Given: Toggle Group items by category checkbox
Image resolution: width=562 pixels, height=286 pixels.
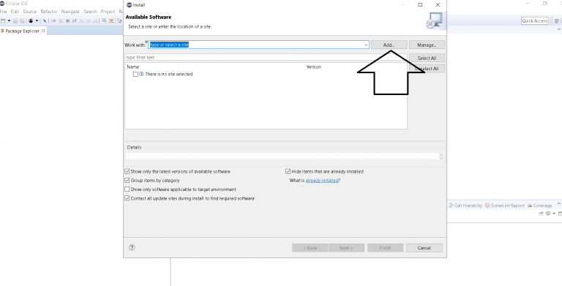Looking at the screenshot, I should pyautogui.click(x=127, y=180).
